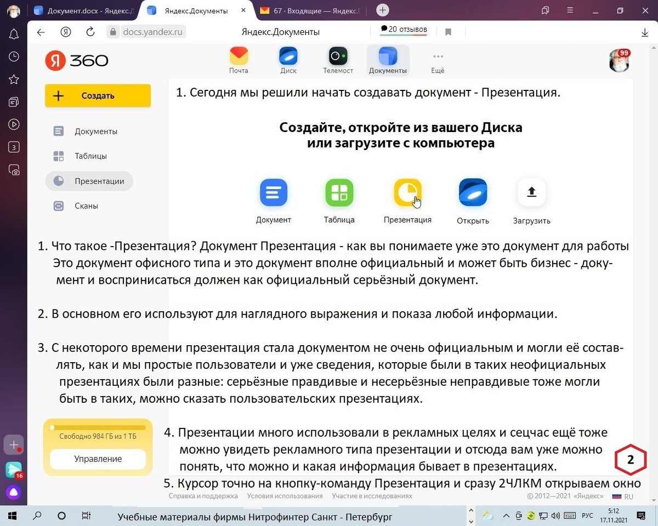
Task: Open Windows Start menu
Action: [13, 516]
